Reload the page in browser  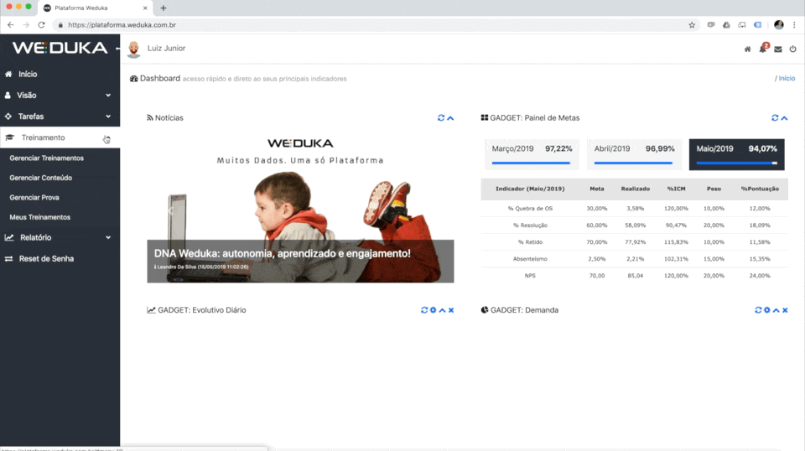click(x=42, y=24)
